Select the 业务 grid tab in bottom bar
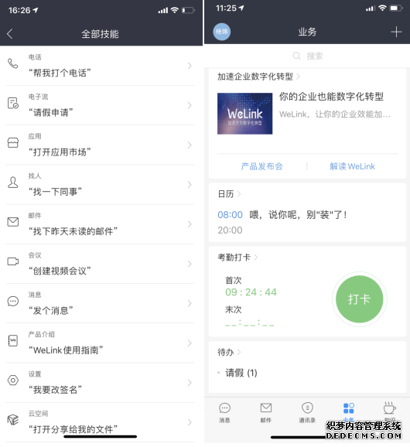 point(348,412)
